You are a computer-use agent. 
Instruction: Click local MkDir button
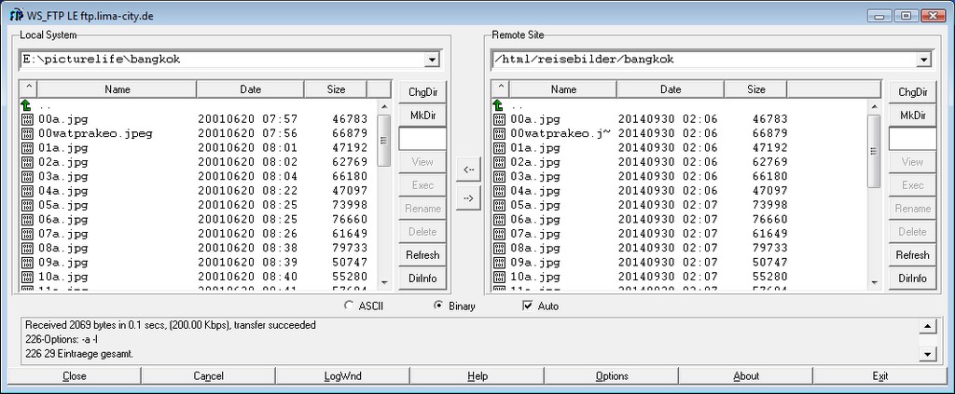pos(422,115)
